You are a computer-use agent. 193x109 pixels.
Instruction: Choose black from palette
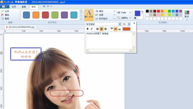coord(147,11)
